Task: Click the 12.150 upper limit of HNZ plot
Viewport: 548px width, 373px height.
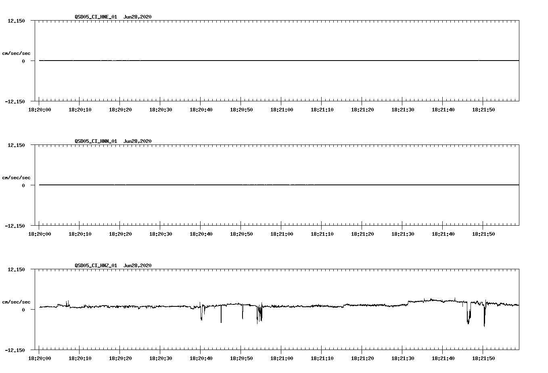Action: point(17,270)
